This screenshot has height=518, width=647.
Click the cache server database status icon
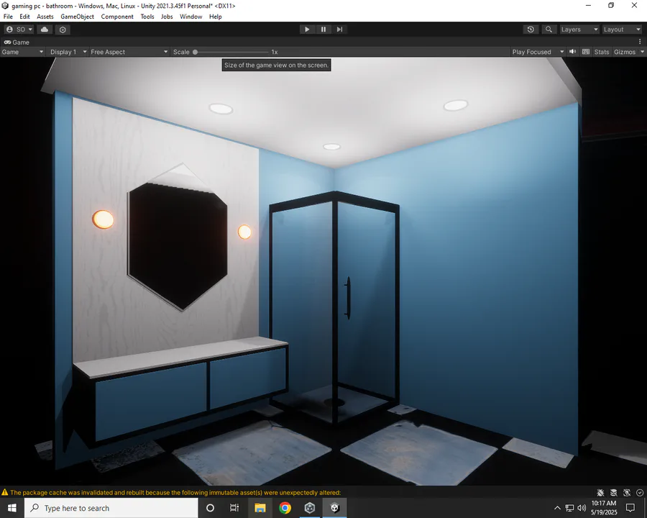[614, 492]
